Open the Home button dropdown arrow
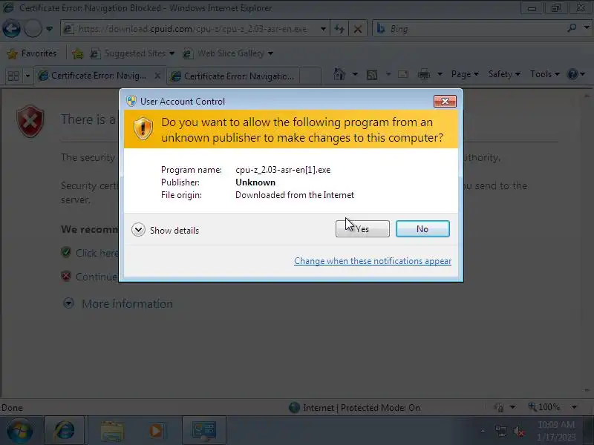This screenshot has width=594, height=445. [x=355, y=74]
